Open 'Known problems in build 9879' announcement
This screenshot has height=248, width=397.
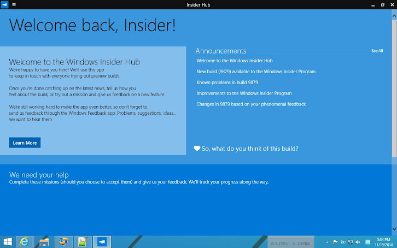(227, 82)
